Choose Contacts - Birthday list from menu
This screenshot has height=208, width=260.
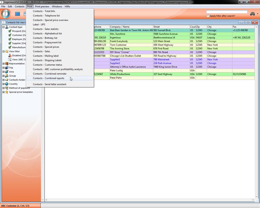tap(45, 38)
